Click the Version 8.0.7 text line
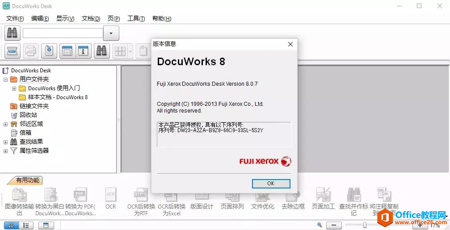 pos(207,84)
